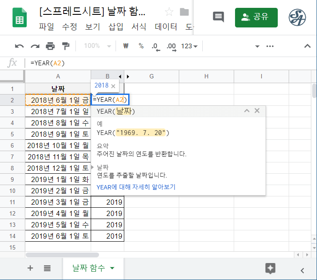Viewport: 317px width, 280px height.
Task: Activate the paint format tool
Action: (65, 46)
